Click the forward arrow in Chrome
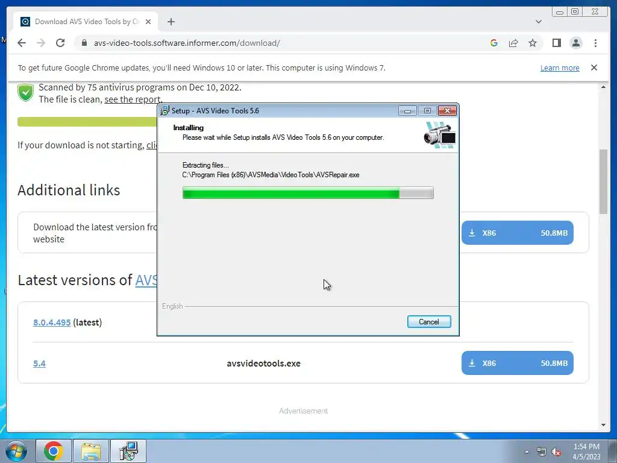Screen dimensions: 617x463 [41, 43]
